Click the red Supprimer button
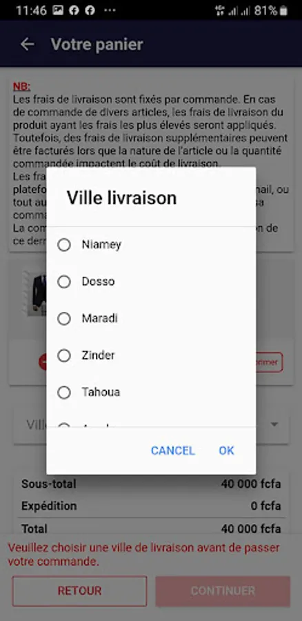The width and height of the screenshot is (302, 621). point(269,362)
